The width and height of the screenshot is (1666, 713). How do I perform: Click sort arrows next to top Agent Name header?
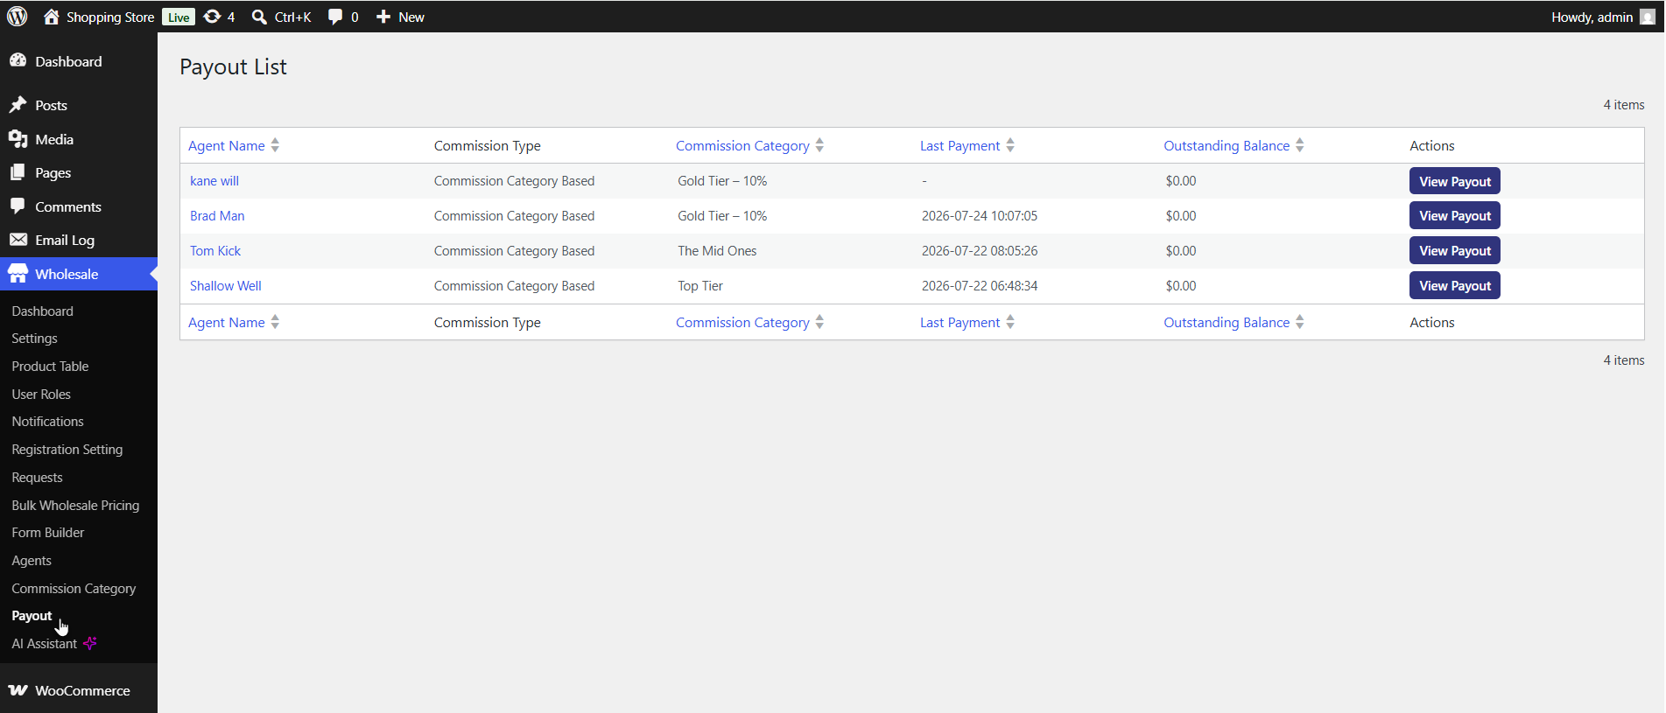pyautogui.click(x=275, y=145)
